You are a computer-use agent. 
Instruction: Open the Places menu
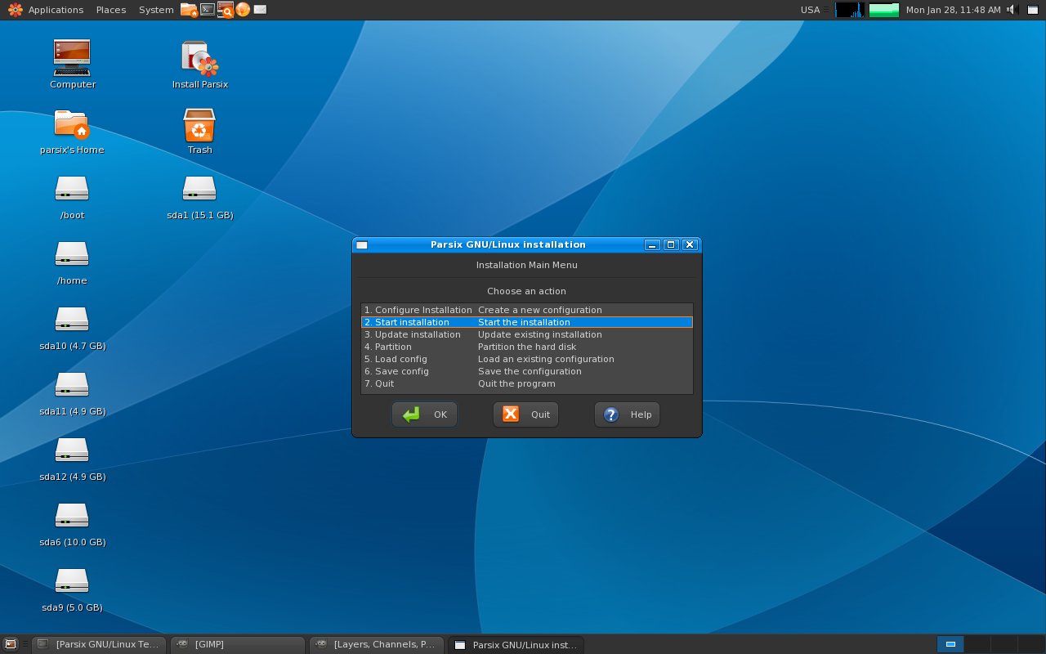click(110, 10)
